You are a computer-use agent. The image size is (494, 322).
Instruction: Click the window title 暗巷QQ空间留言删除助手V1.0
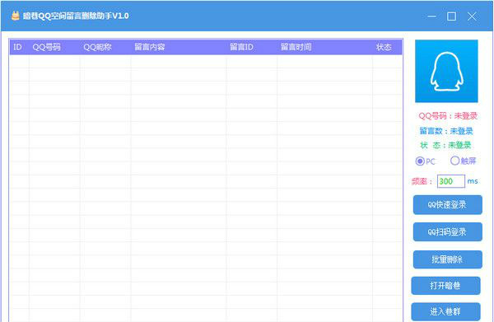76,16
